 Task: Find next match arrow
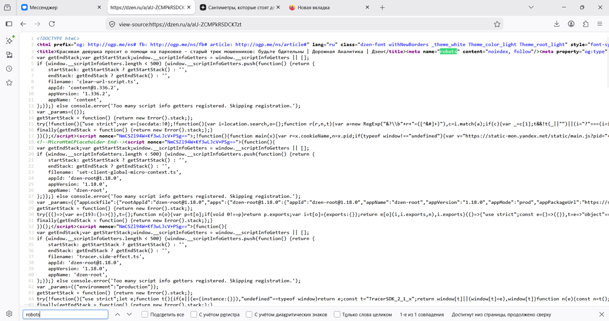(x=129, y=314)
